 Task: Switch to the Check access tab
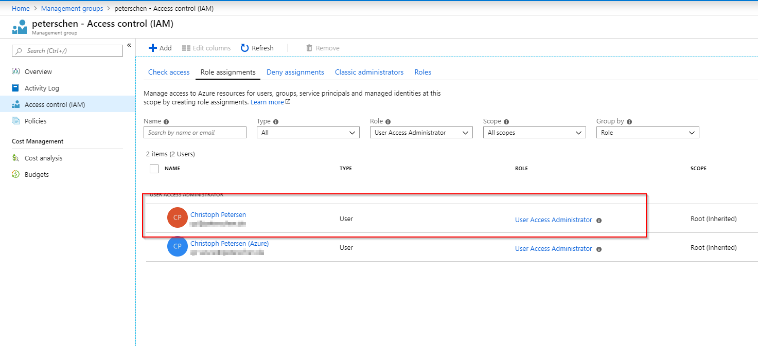point(169,72)
